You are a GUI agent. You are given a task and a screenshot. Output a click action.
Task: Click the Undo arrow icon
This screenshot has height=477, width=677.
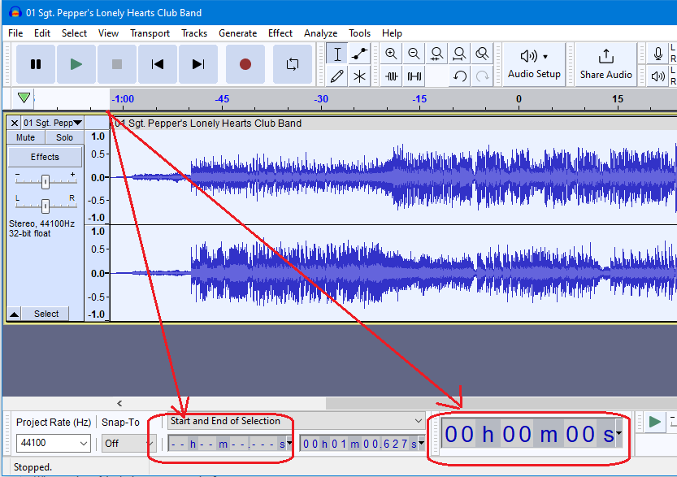pyautogui.click(x=459, y=76)
